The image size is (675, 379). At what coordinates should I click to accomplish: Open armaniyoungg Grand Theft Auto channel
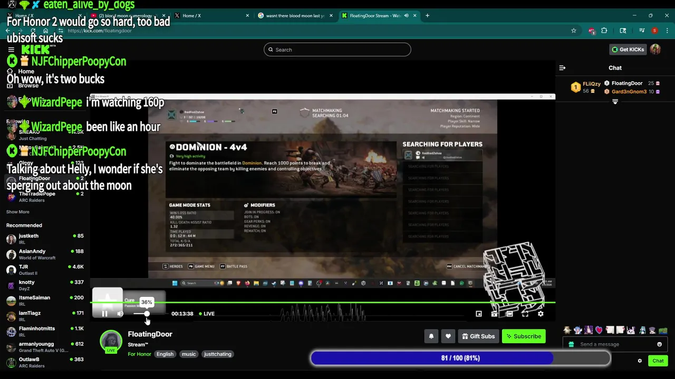(45, 347)
